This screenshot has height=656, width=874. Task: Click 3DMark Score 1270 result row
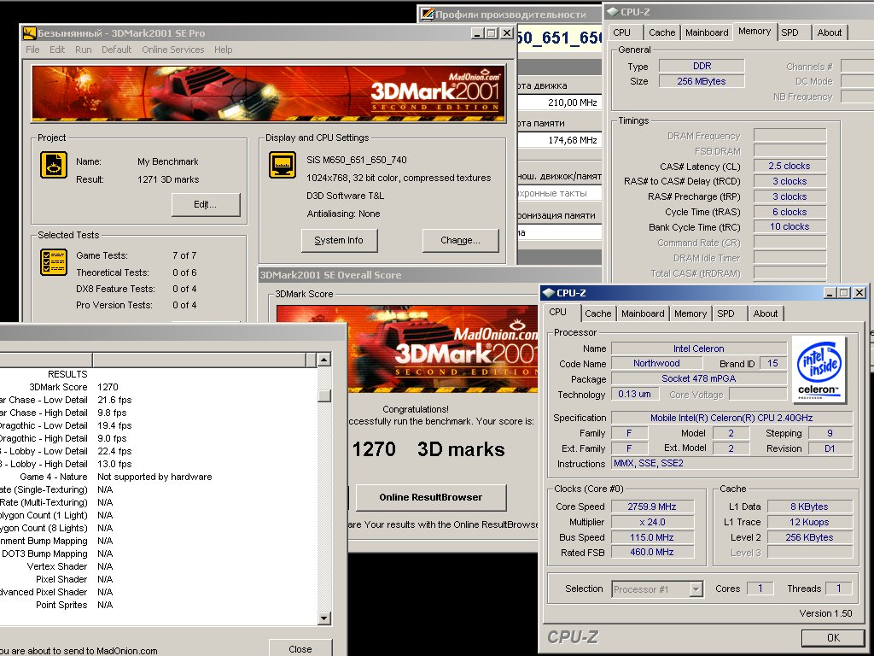158,387
